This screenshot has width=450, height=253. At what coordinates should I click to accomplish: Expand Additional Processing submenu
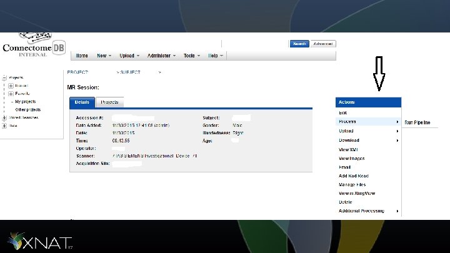point(369,211)
